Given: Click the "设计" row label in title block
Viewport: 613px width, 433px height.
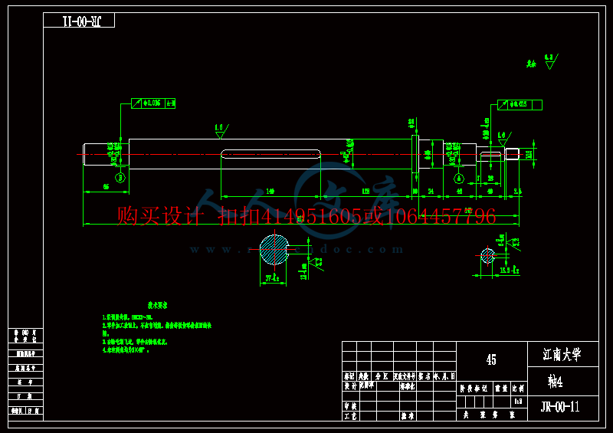Looking at the screenshot, I should click(x=349, y=386).
